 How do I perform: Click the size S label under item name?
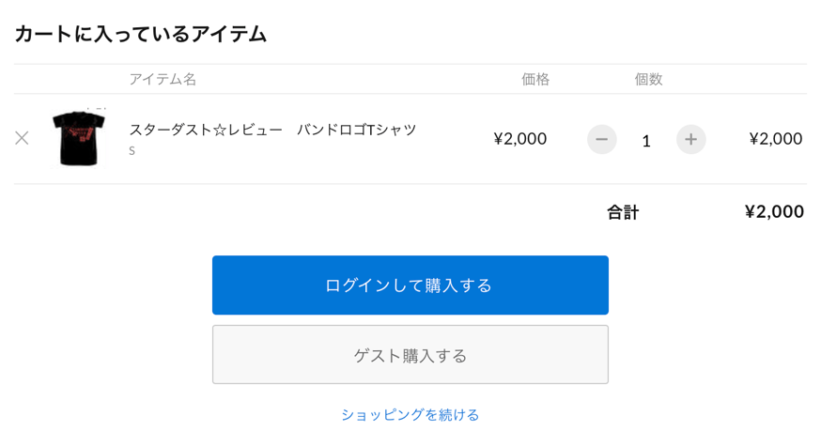click(x=132, y=151)
